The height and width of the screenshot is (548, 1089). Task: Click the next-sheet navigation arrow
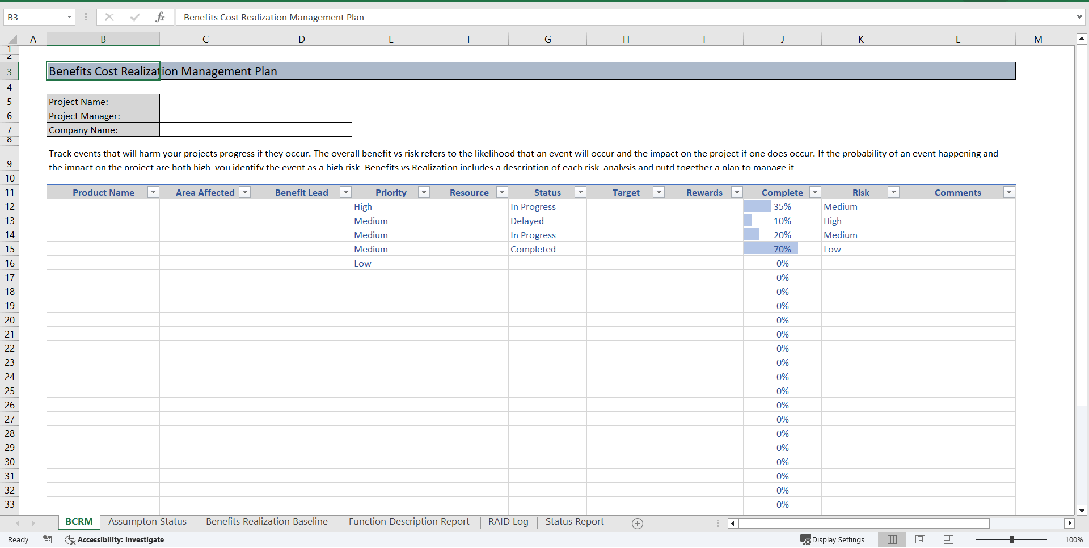point(33,523)
